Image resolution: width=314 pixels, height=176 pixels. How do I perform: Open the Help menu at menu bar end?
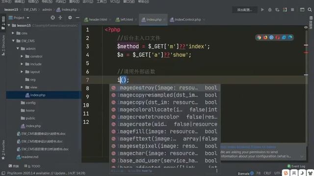[144, 1]
